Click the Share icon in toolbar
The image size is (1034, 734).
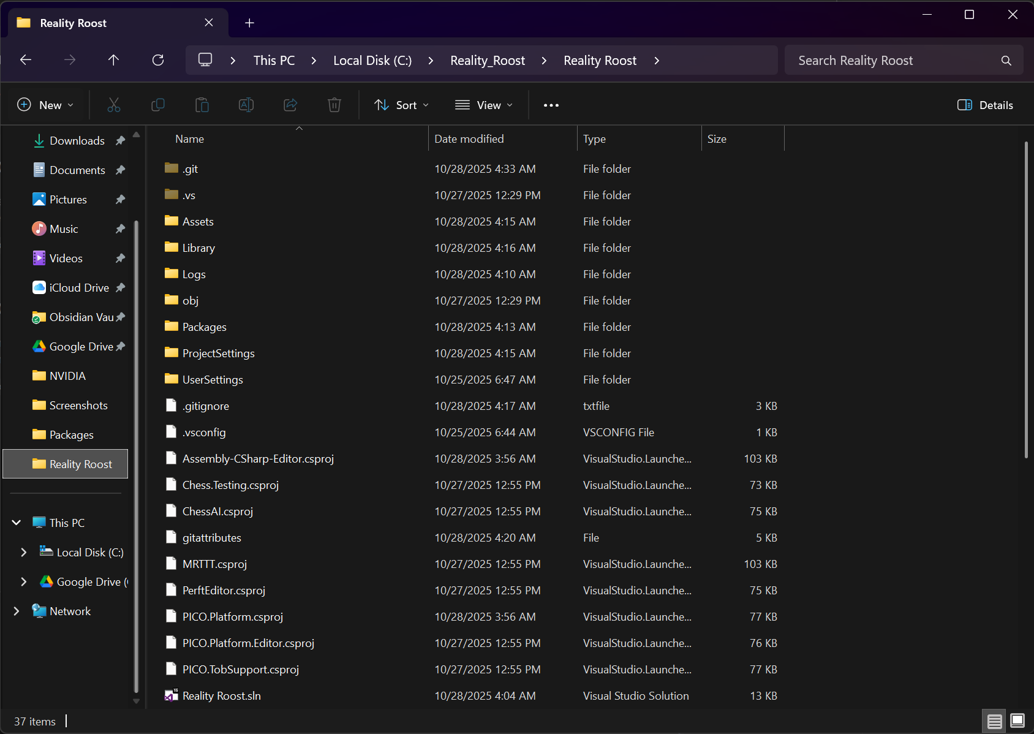(290, 105)
